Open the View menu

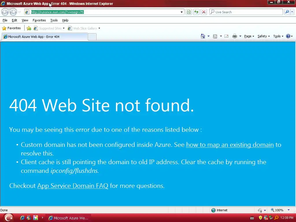[x=25, y=20]
